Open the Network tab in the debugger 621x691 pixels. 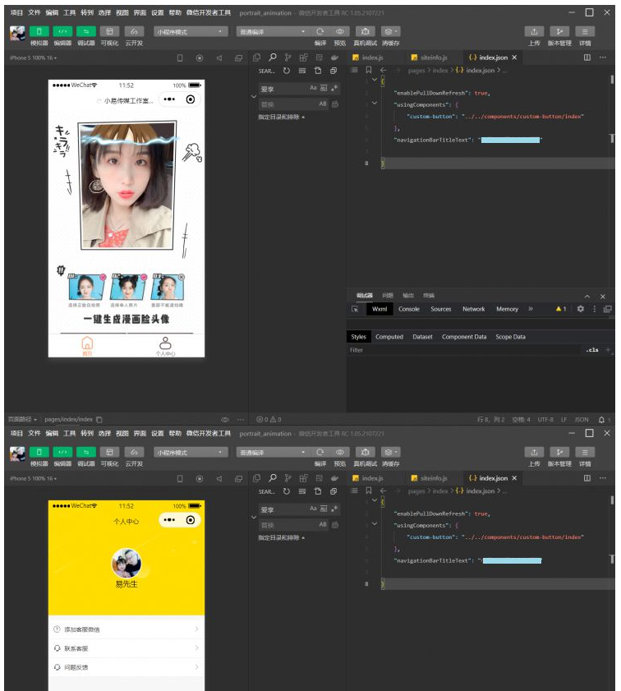[473, 310]
